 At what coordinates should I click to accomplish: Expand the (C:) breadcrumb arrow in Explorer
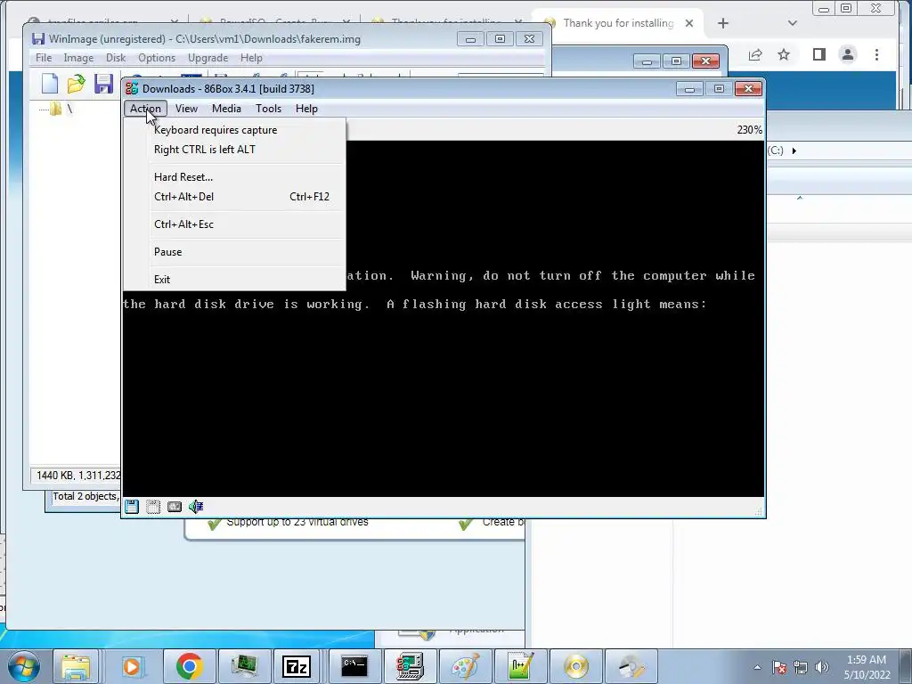click(x=794, y=151)
